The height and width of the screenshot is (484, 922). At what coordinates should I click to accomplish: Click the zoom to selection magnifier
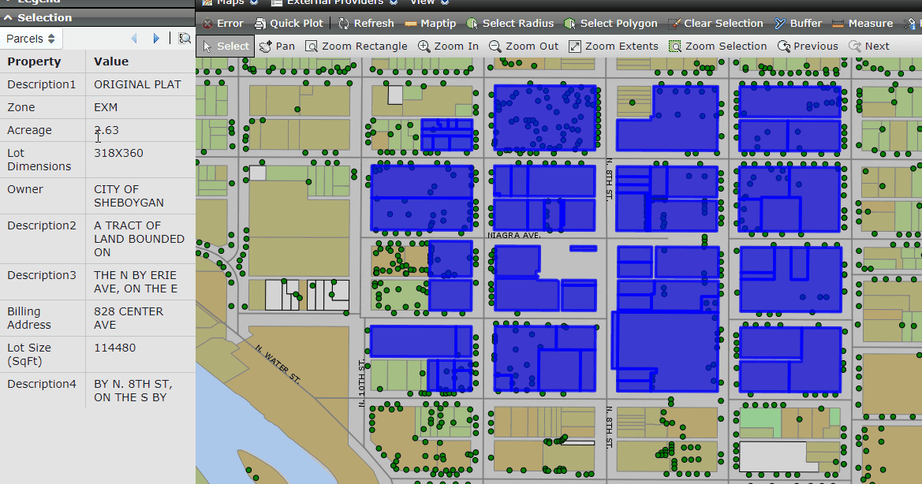point(184,38)
